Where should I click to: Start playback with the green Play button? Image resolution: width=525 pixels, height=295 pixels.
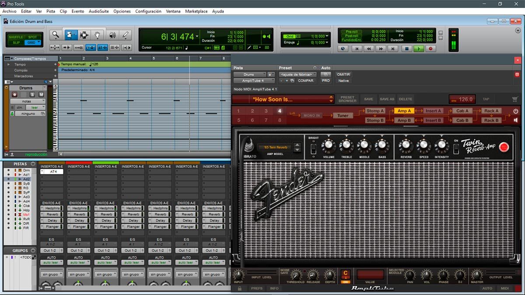click(419, 49)
